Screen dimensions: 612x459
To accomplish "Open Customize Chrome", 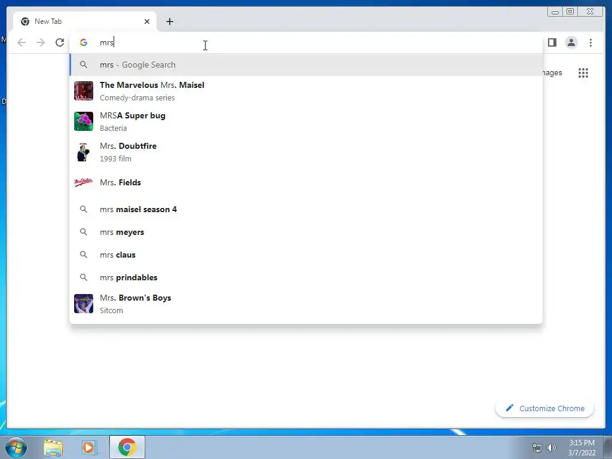I will click(544, 408).
